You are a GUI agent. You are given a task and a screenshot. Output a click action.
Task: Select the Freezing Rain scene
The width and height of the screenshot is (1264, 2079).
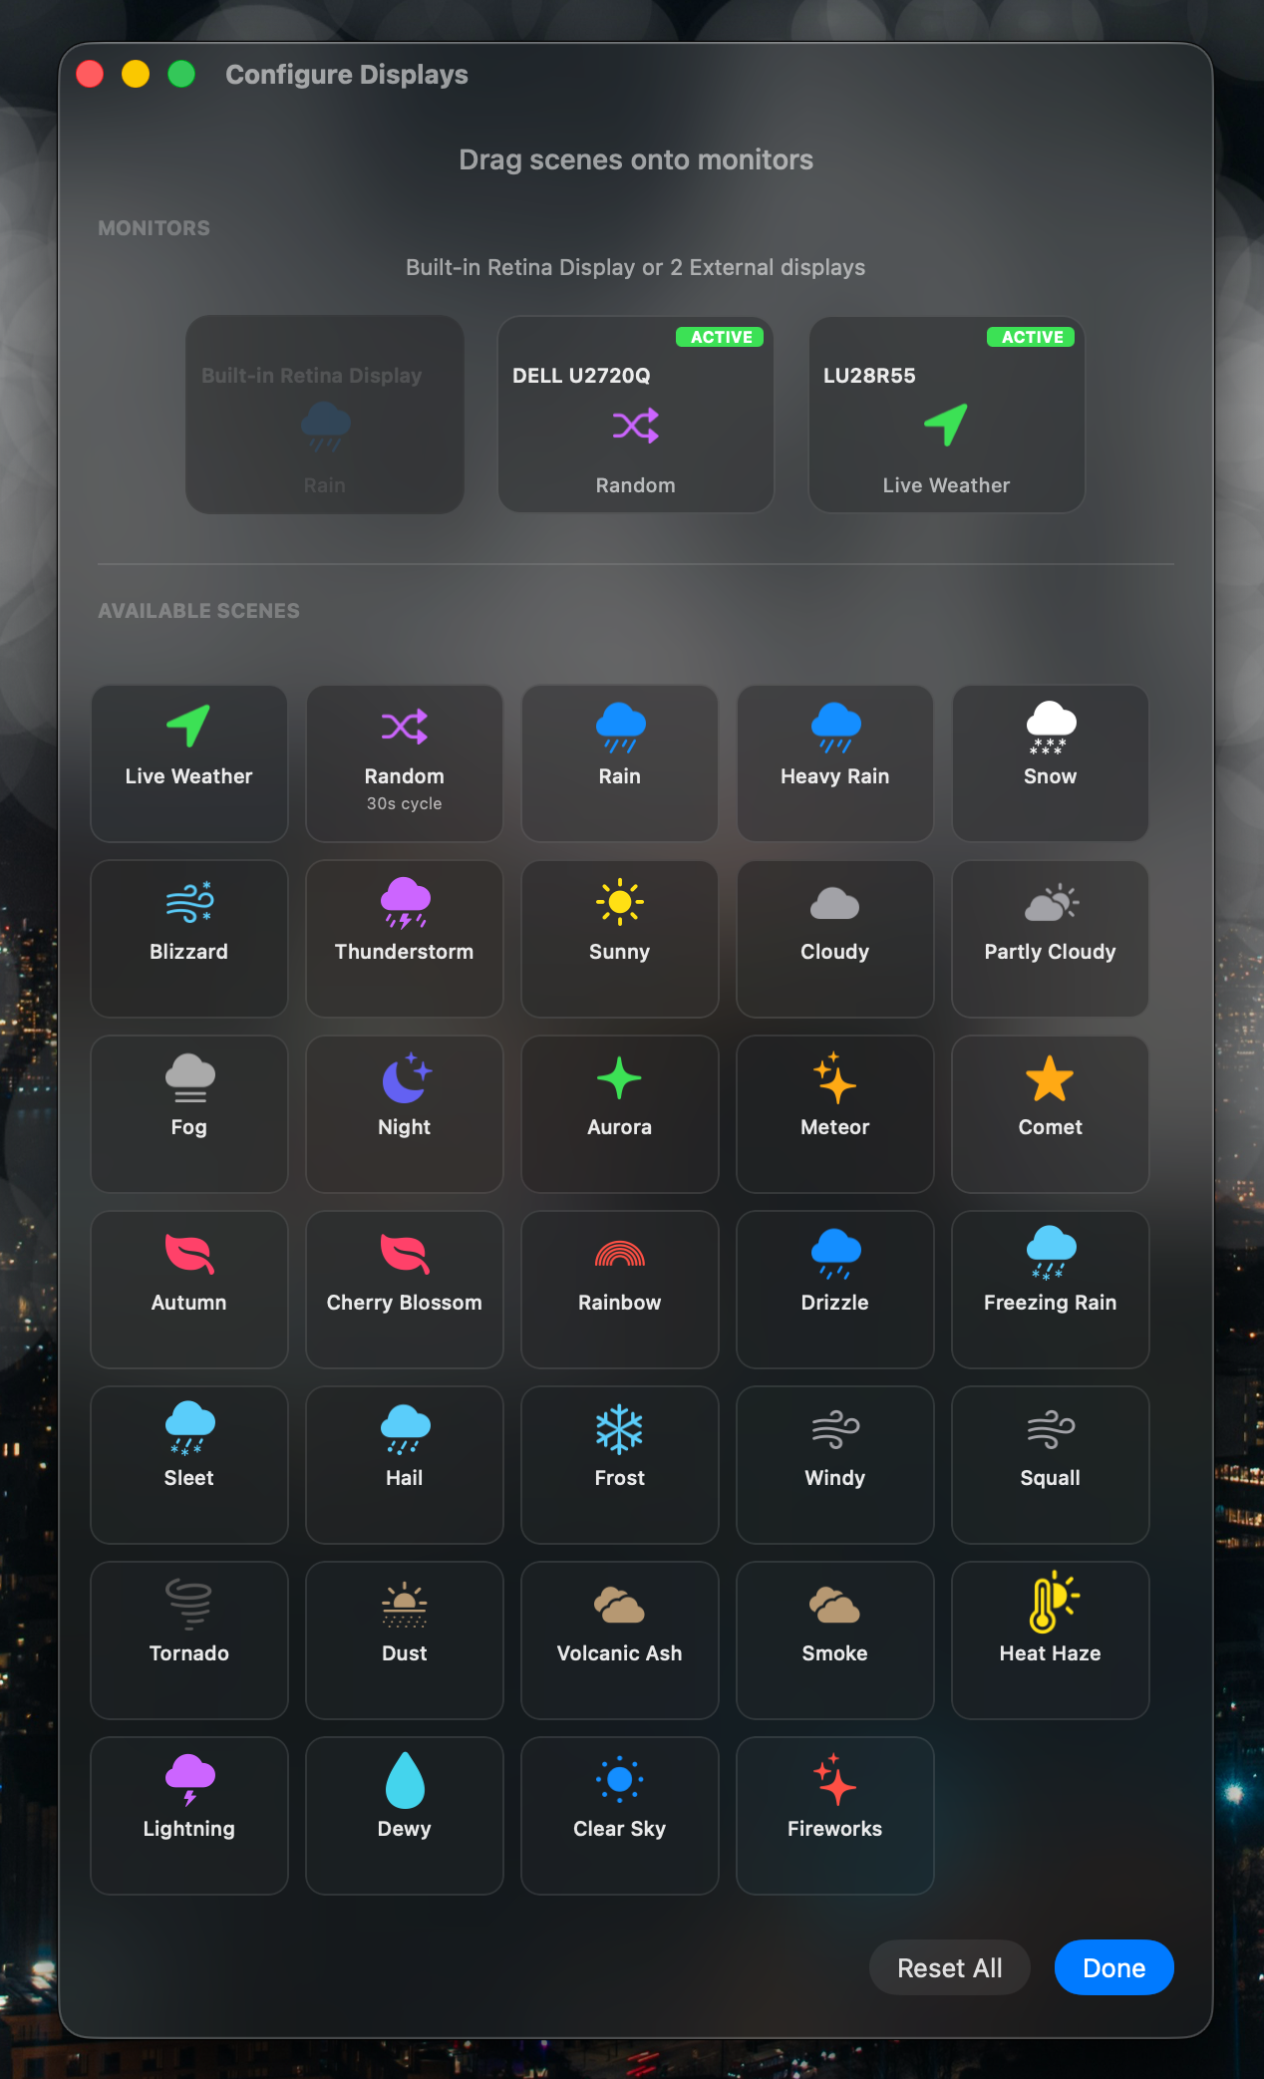click(1051, 1290)
